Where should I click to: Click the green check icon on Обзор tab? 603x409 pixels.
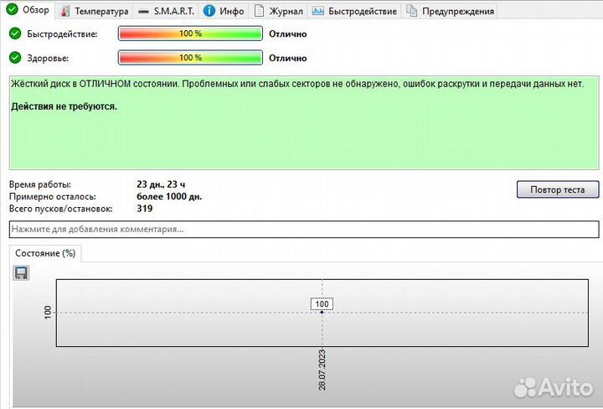pyautogui.click(x=13, y=9)
